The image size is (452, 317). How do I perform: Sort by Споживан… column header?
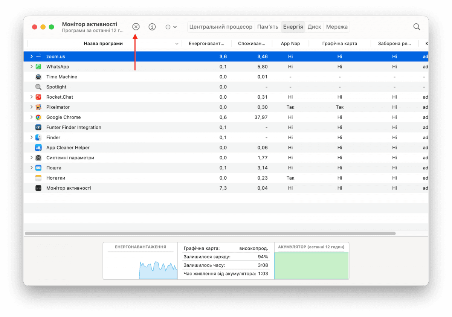[252, 44]
